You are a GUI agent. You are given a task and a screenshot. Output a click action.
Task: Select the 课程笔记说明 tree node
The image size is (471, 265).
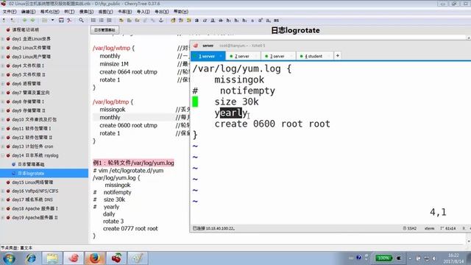pyautogui.click(x=26, y=29)
